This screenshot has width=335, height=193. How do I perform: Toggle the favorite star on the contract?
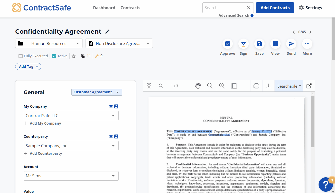[74, 56]
